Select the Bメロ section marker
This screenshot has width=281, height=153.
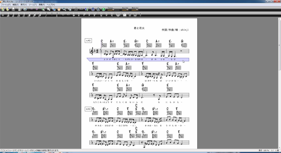pos(88,109)
